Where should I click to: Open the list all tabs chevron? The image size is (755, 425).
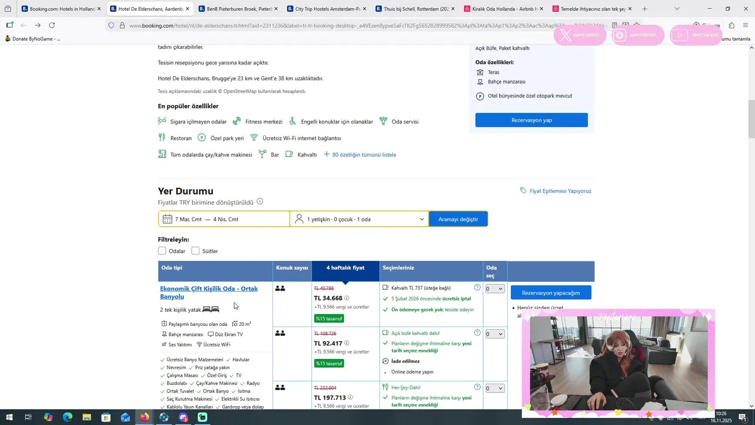click(677, 9)
